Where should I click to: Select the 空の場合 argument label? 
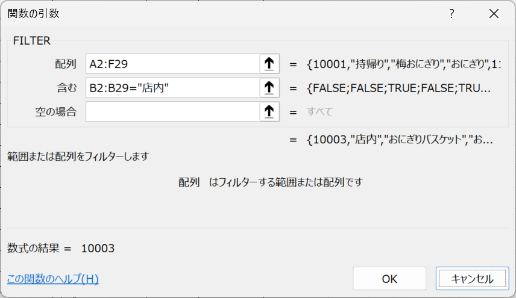pos(56,112)
